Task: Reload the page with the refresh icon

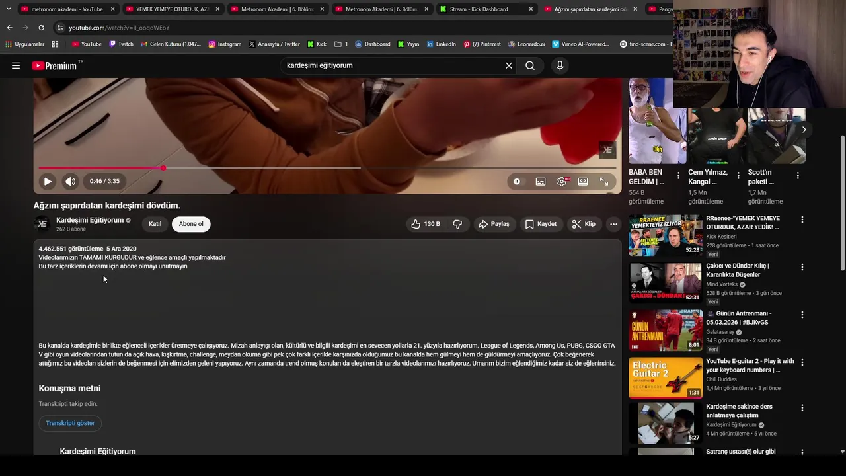Action: (41, 28)
